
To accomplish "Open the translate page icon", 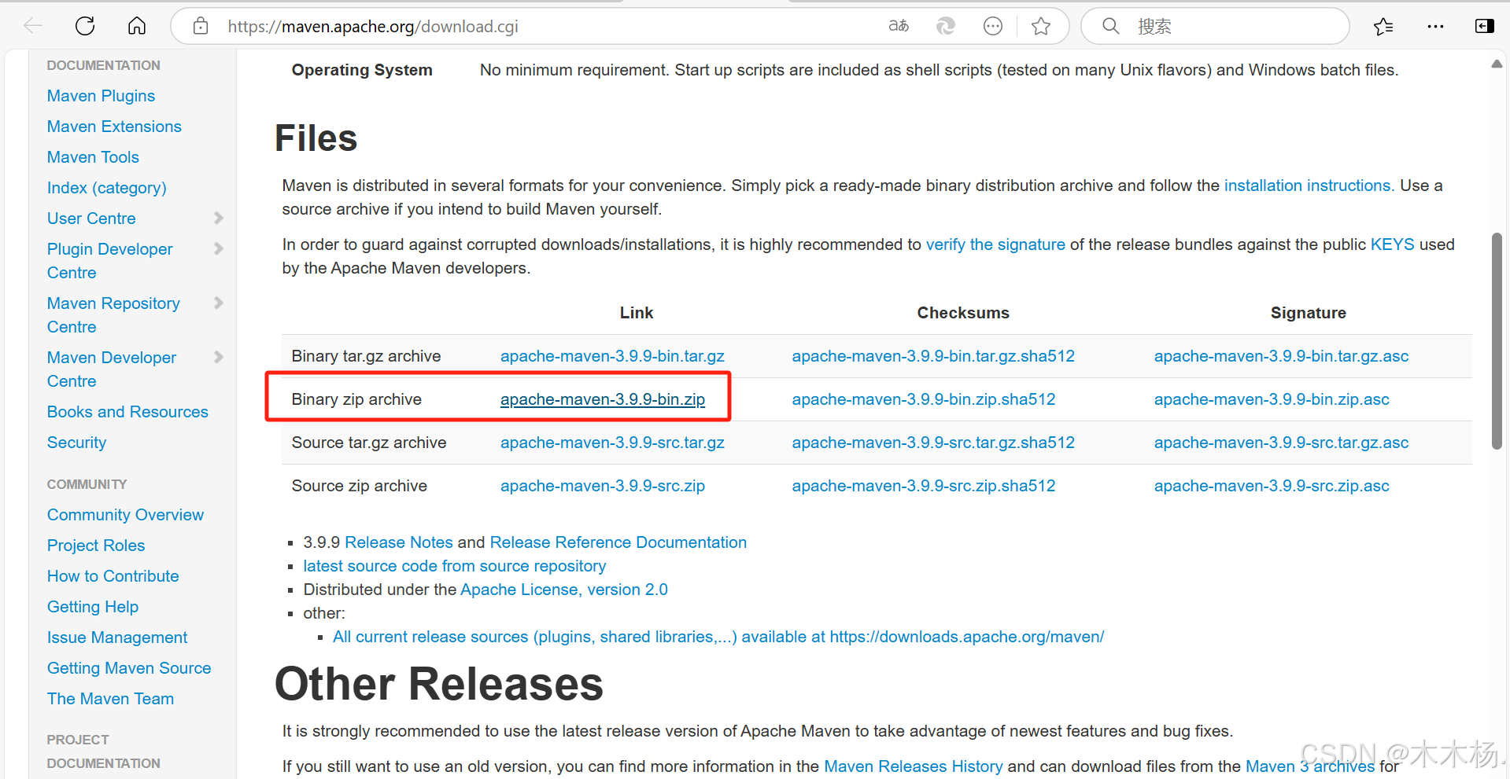I will (899, 26).
